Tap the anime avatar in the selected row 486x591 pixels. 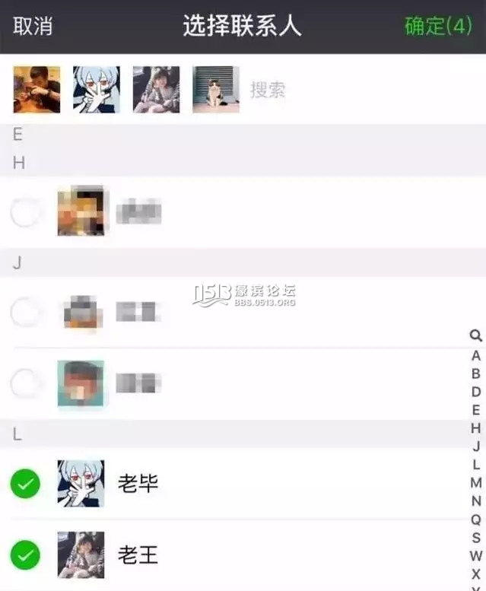coord(97,90)
